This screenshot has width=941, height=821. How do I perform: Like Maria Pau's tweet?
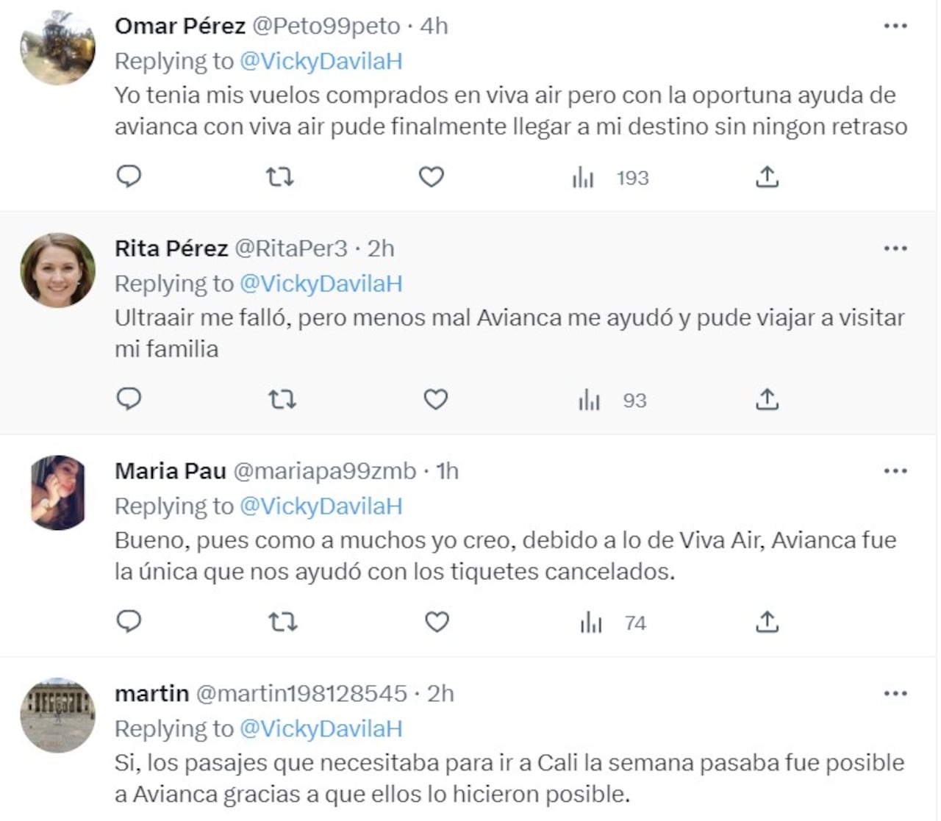437,622
